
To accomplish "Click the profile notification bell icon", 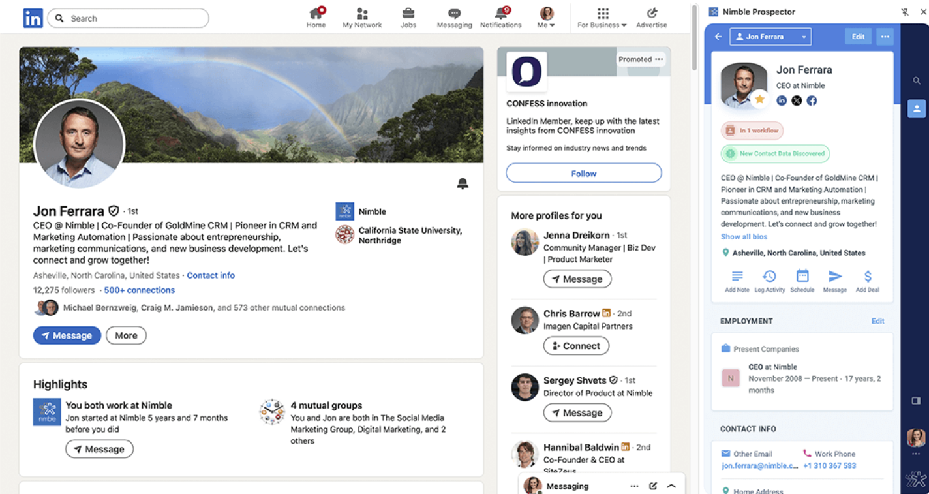I will pyautogui.click(x=463, y=184).
